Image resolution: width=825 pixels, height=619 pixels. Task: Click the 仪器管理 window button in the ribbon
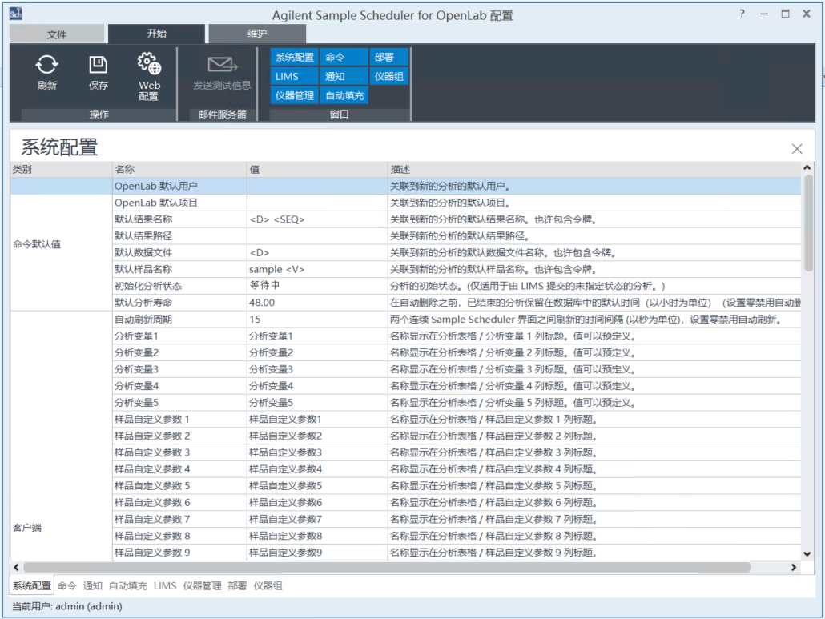295,96
